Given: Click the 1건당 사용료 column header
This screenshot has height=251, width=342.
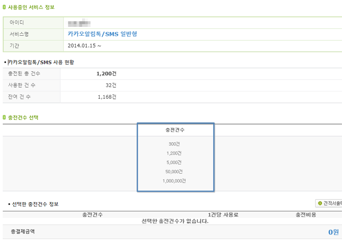Looking at the screenshot, I should tap(223, 215).
